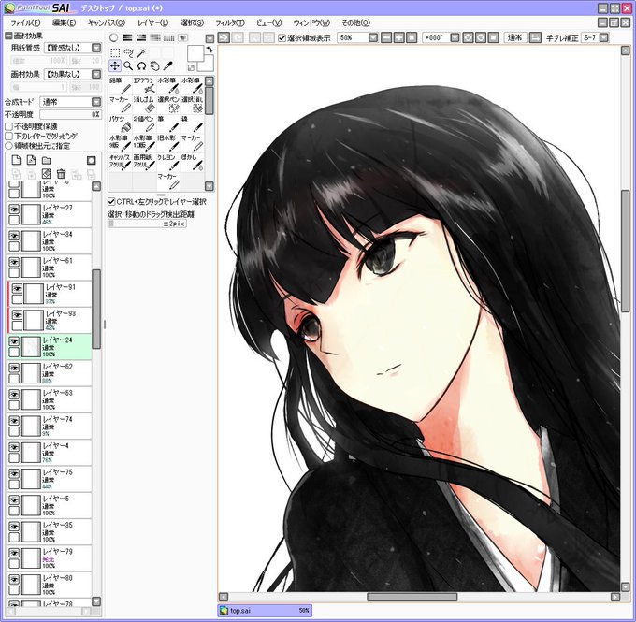The width and height of the screenshot is (636, 622).
Task: Choose the エアブラシ airbrush tool
Action: click(x=144, y=86)
